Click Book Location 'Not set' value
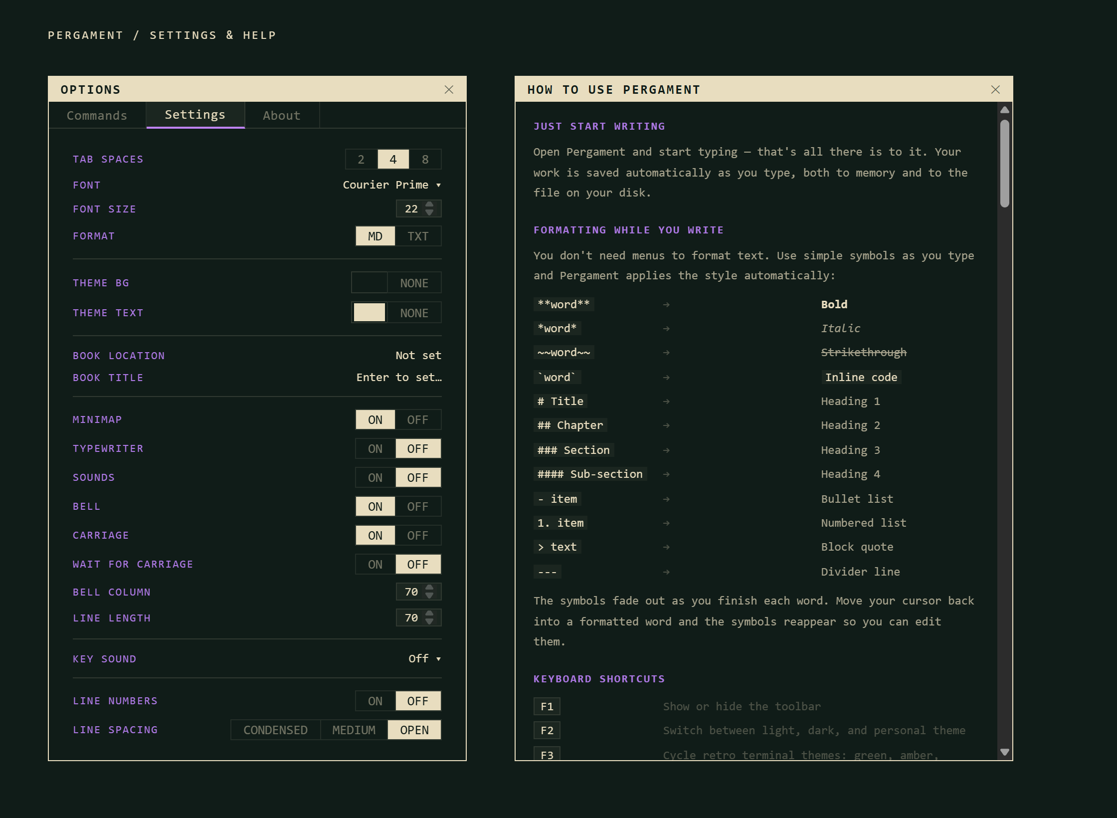Viewport: 1117px width, 818px height. (x=418, y=355)
